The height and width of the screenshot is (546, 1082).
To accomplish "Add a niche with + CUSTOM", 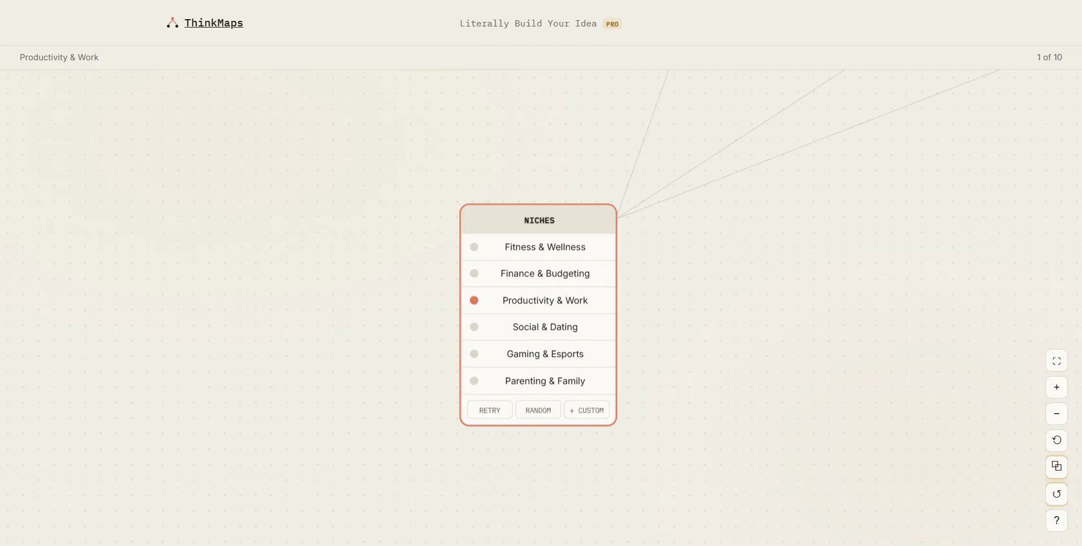I will [587, 410].
